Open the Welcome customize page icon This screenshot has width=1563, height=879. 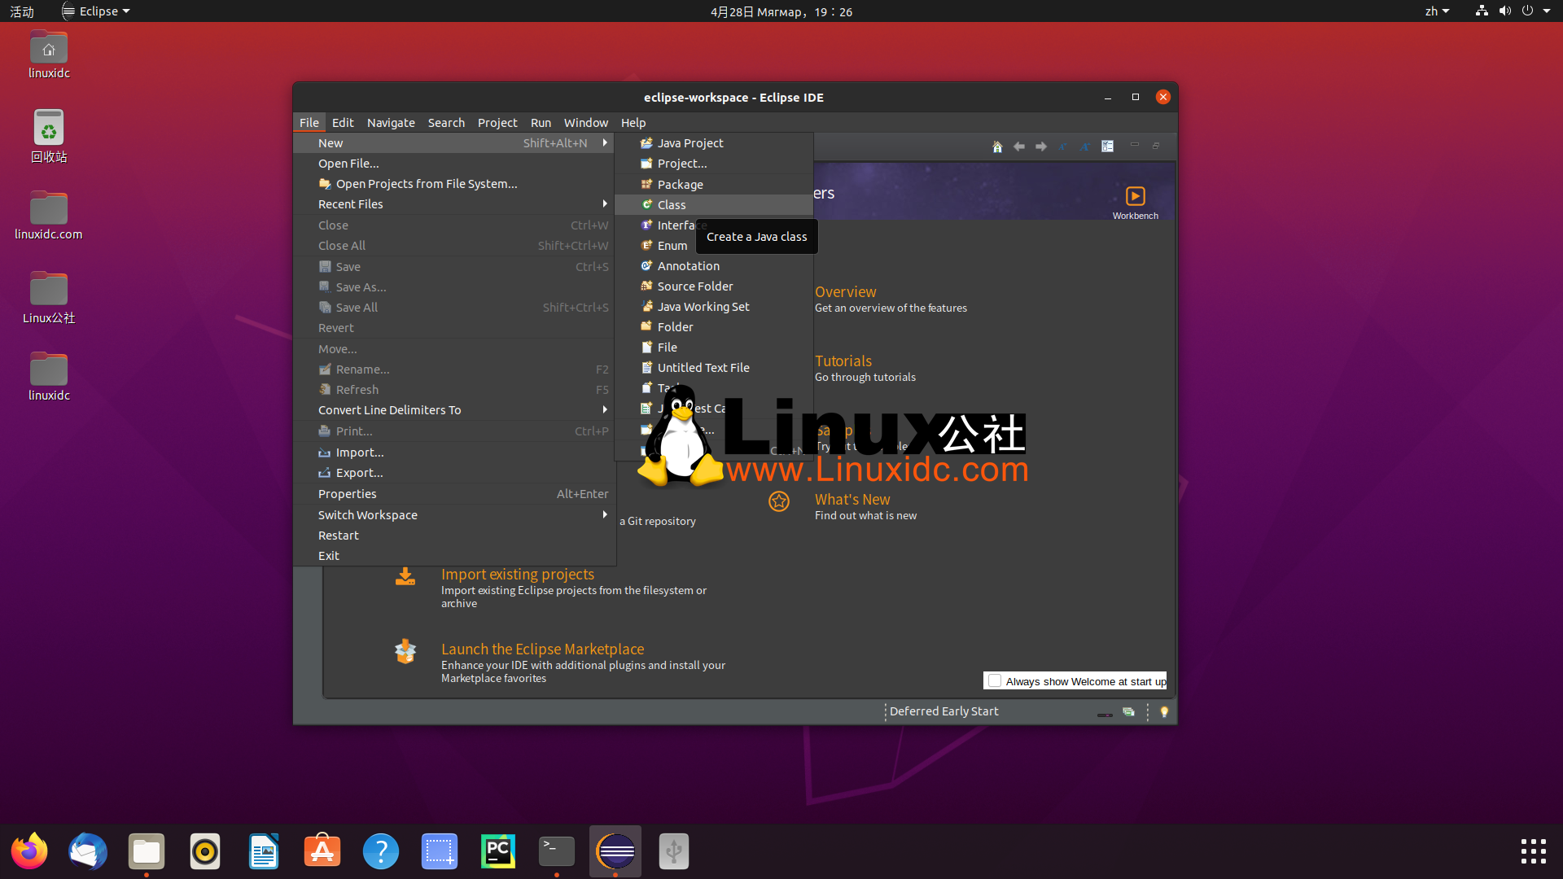click(1107, 146)
